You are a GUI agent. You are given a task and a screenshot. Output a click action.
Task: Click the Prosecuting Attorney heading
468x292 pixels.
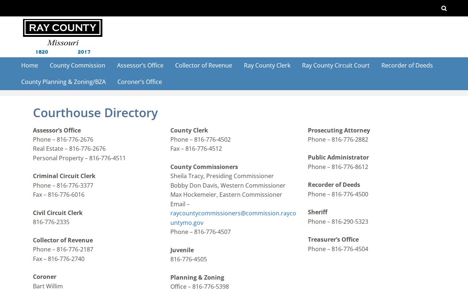point(339,130)
